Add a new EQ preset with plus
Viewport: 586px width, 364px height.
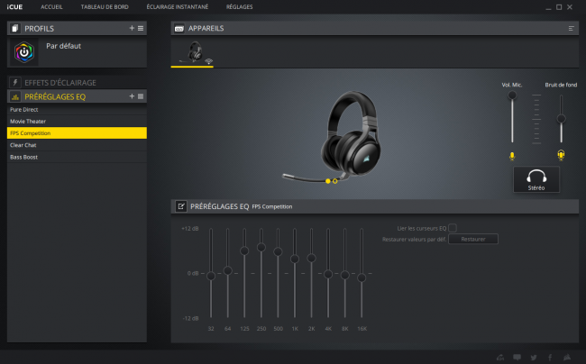coord(132,96)
